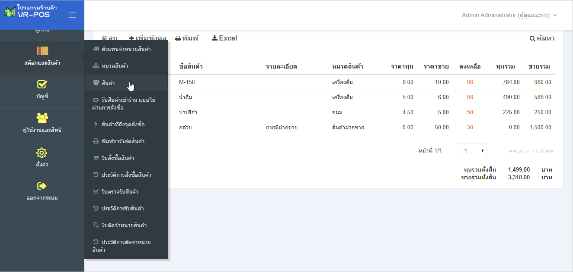The height and width of the screenshot is (272, 573).
Task: Click the 3,318.00 grand sale total
Action: pos(519,177)
